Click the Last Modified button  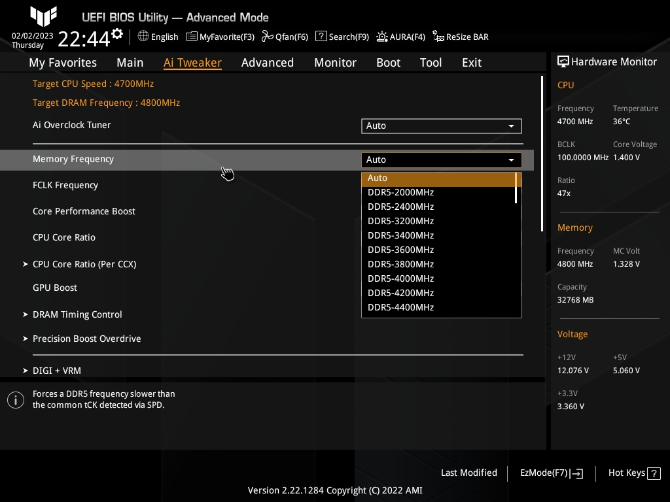[x=468, y=473]
